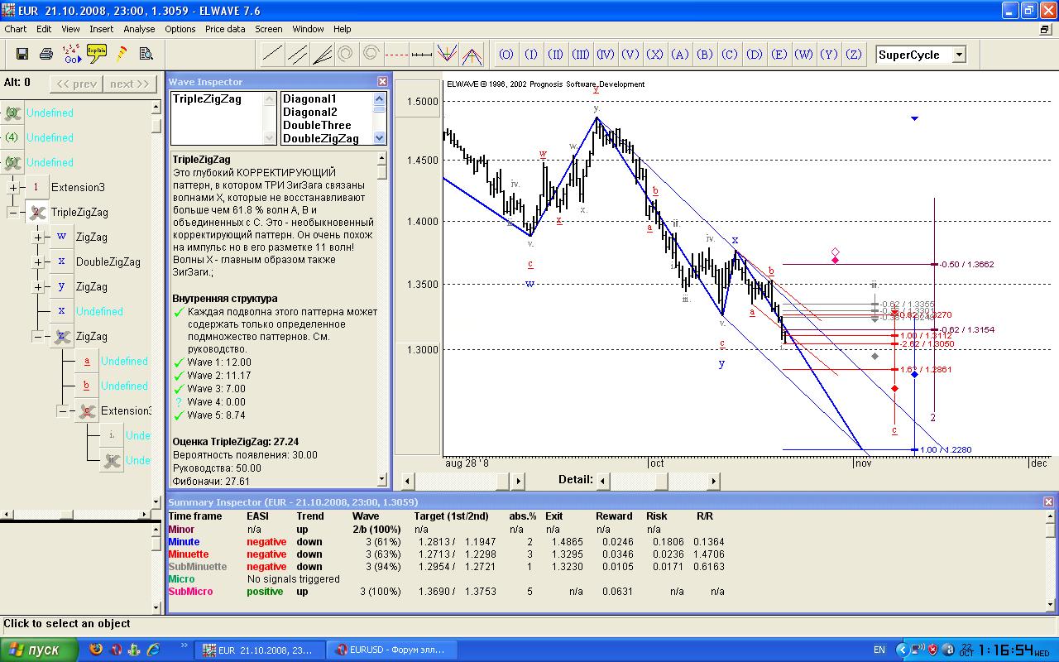This screenshot has height=662, width=1059.
Task: Click the Windows Start button
Action: [x=40, y=650]
